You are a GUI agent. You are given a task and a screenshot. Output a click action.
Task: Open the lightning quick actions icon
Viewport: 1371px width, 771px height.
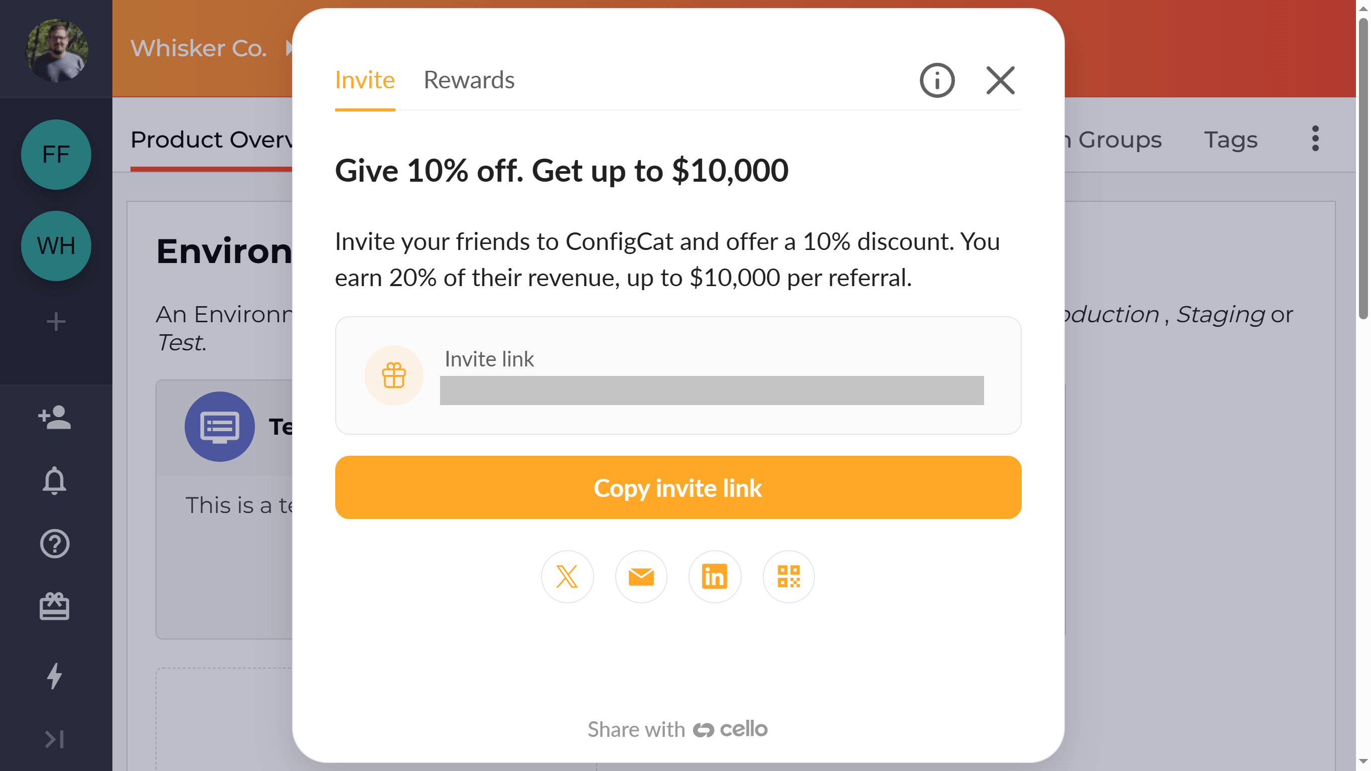(x=55, y=676)
